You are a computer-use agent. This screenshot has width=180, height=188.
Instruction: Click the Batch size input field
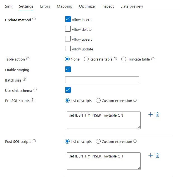point(102,80)
